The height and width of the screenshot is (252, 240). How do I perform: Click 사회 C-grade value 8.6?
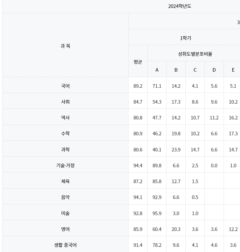point(195,102)
